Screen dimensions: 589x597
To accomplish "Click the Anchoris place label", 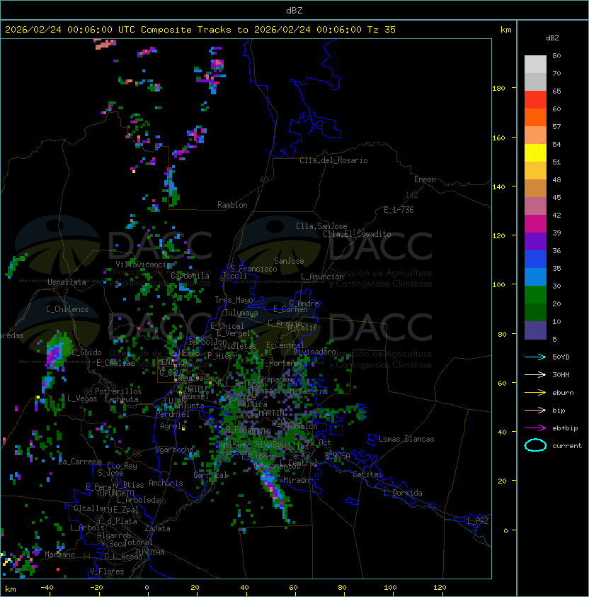I will click(x=166, y=483).
